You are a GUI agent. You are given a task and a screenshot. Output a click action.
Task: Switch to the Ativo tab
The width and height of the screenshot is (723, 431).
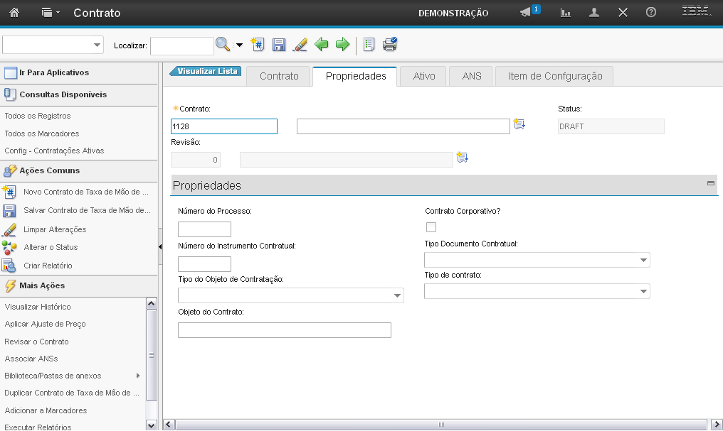[423, 76]
